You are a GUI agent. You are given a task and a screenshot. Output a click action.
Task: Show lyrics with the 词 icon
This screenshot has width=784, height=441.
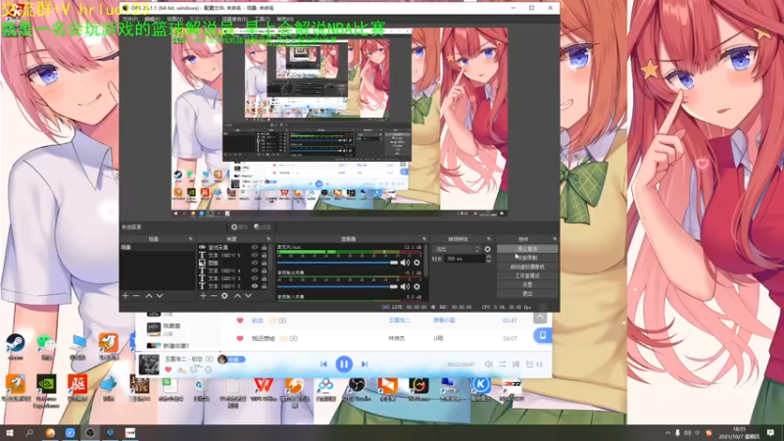pyautogui.click(x=516, y=365)
